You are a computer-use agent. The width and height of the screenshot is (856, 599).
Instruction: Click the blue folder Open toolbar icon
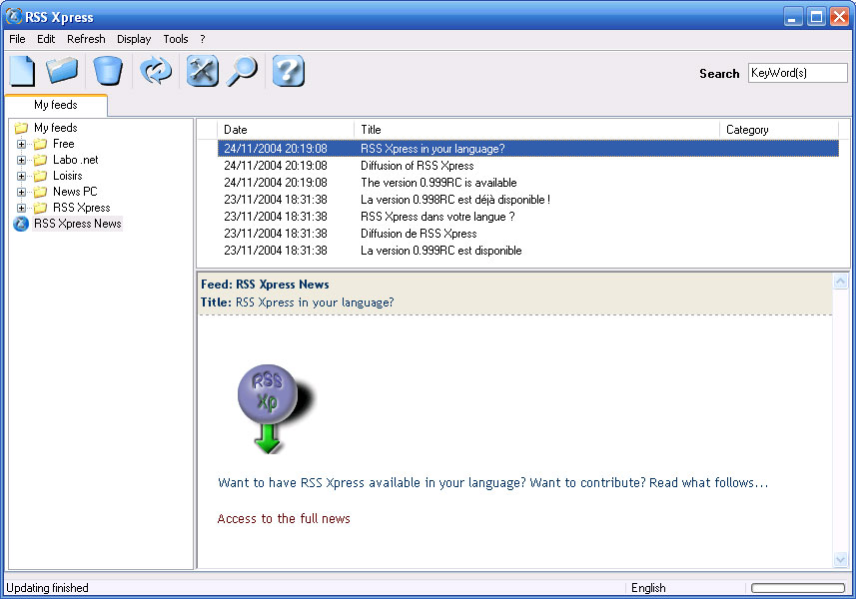[x=62, y=70]
